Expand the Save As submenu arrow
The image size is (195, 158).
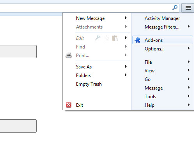[x=126, y=66]
